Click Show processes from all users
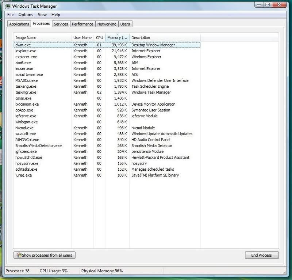Image resolution: width=292 pixels, height=280 pixels. (45, 255)
